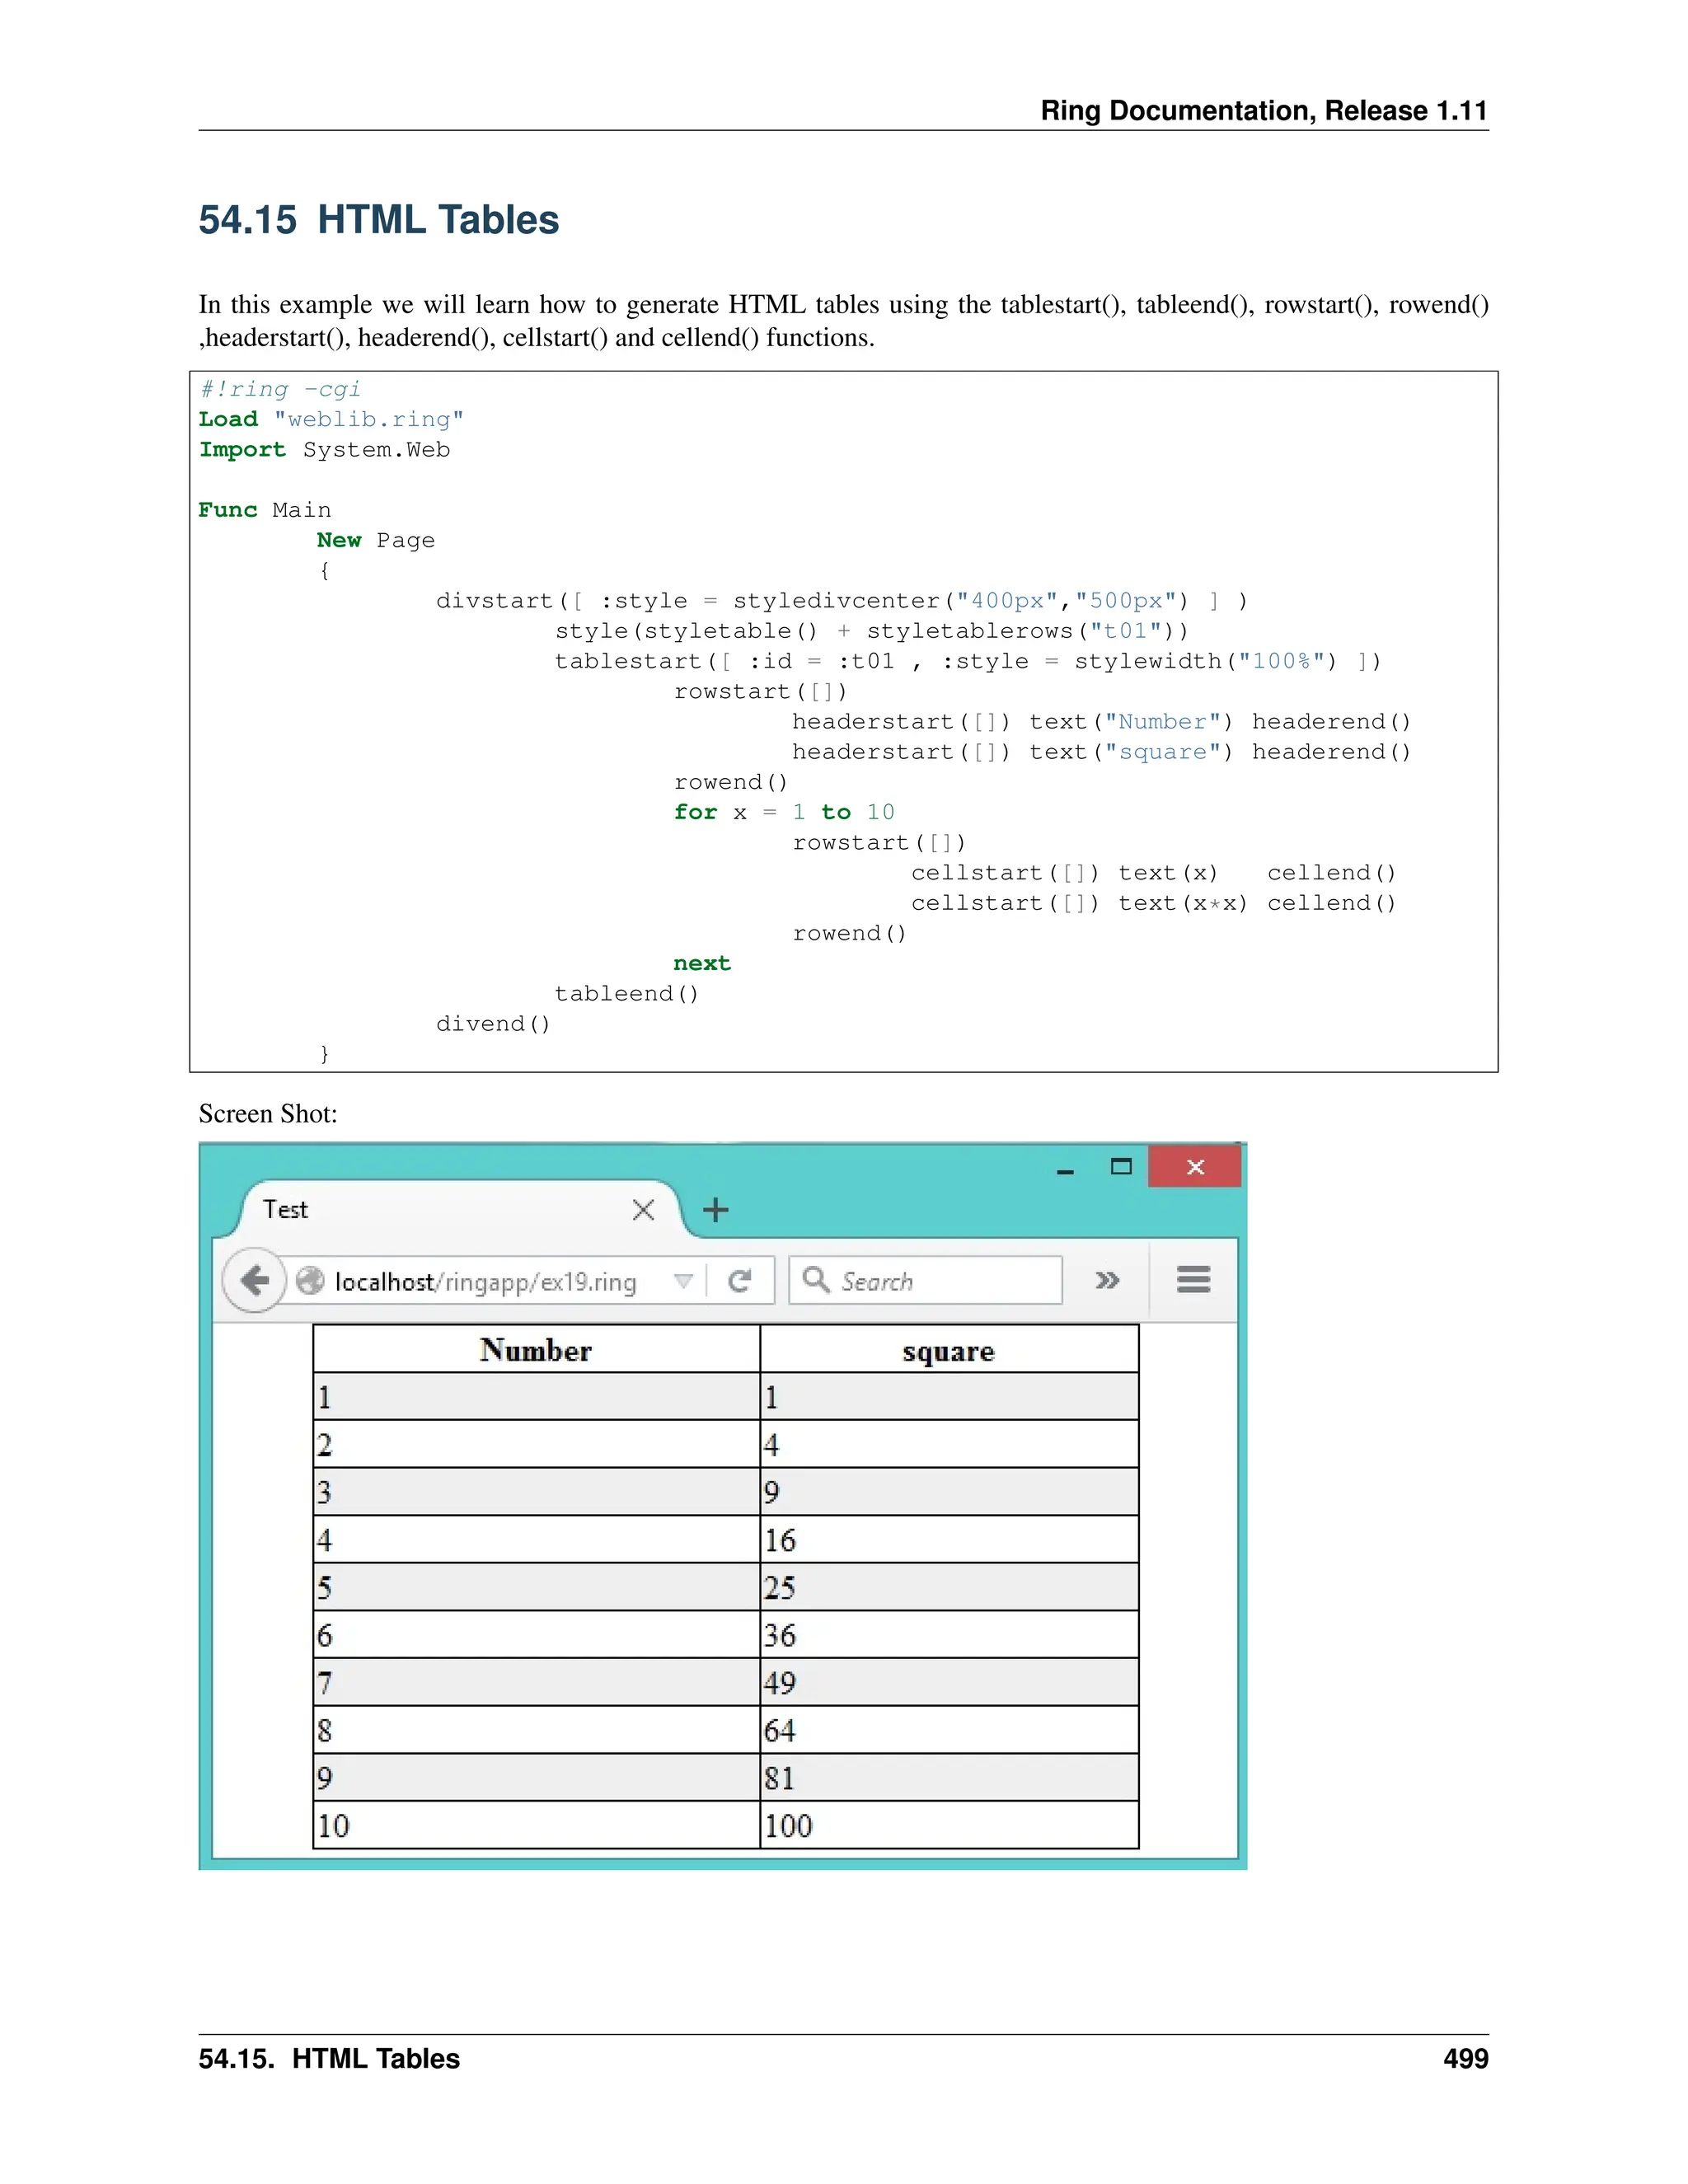Image resolution: width=1688 pixels, height=2184 pixels.
Task: Click the reload page icon
Action: (740, 1281)
